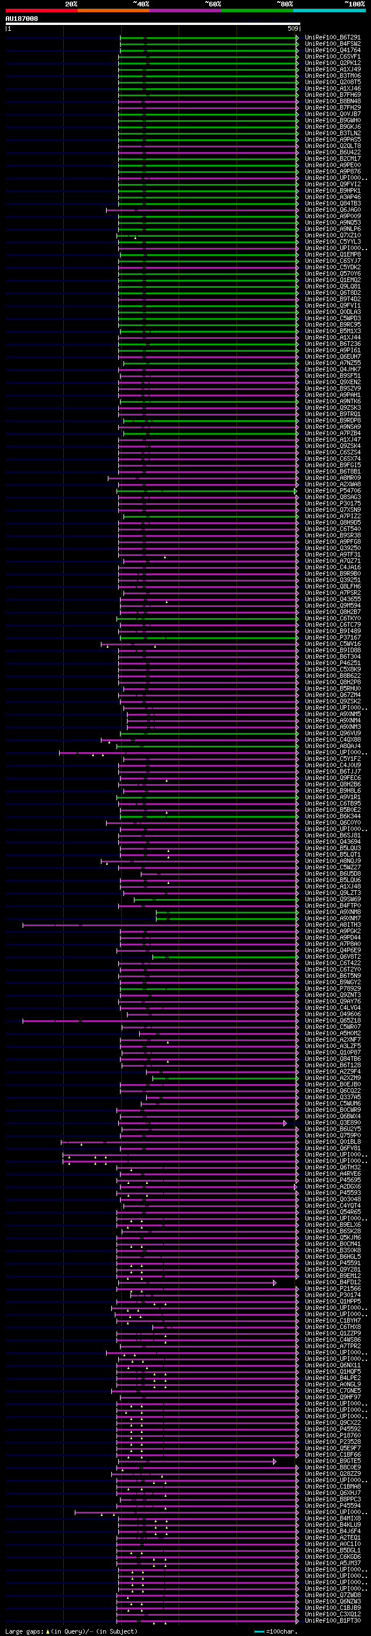Click the purple alignment bar for B9GTE5
The width and height of the screenshot is (371, 1636).
[197, 1461]
